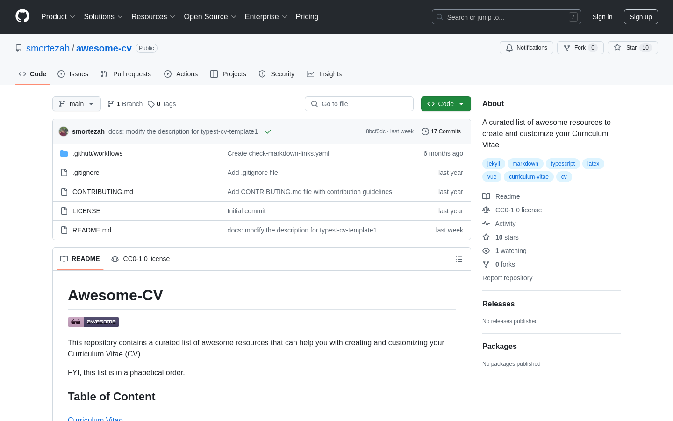The image size is (673, 421).
Task: Click the Star icon
Action: tap(617, 47)
